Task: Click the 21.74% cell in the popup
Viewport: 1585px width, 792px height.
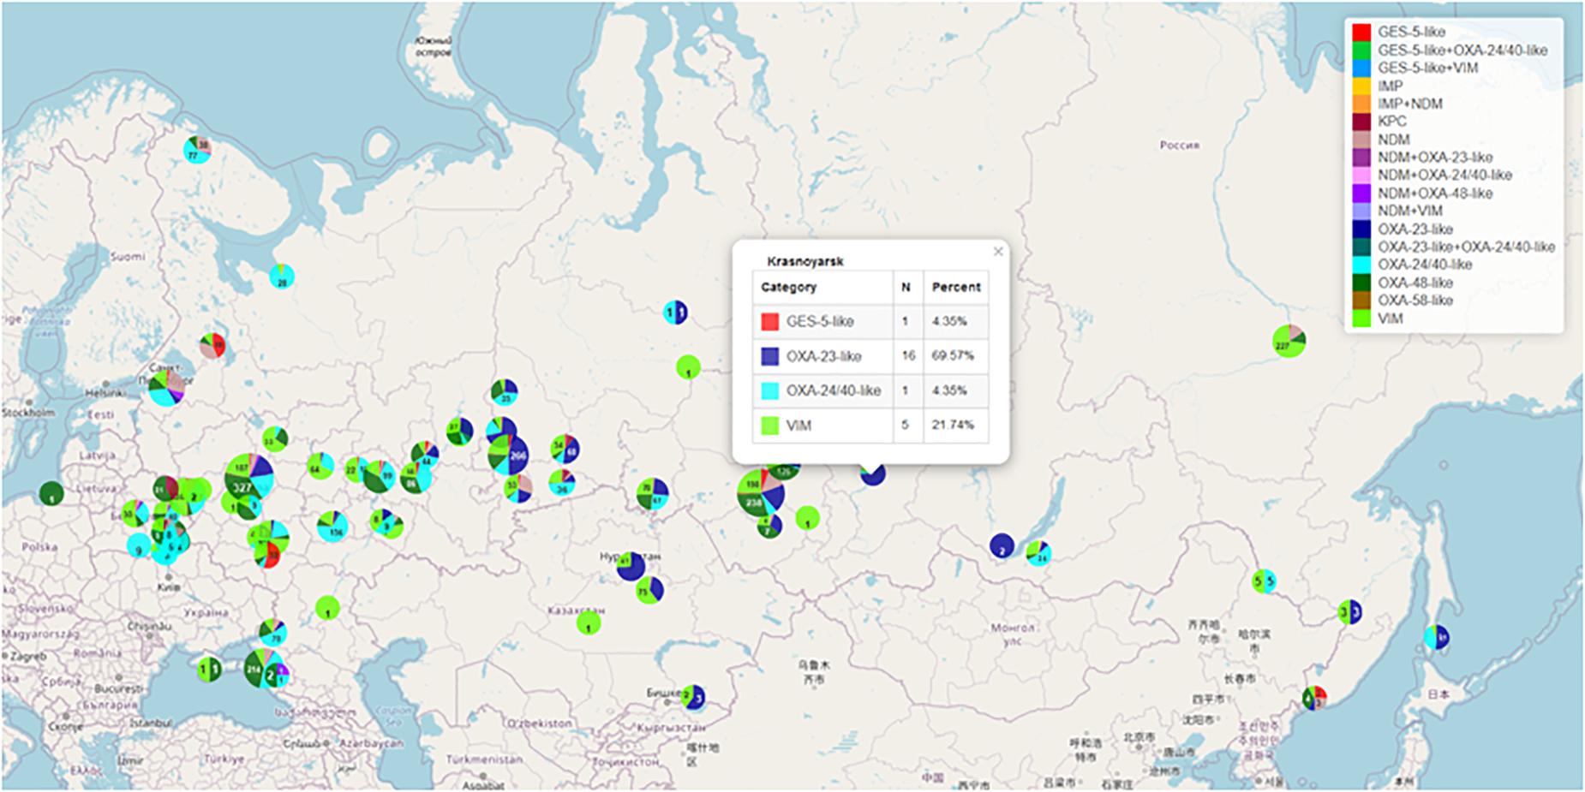Action: click(x=955, y=425)
